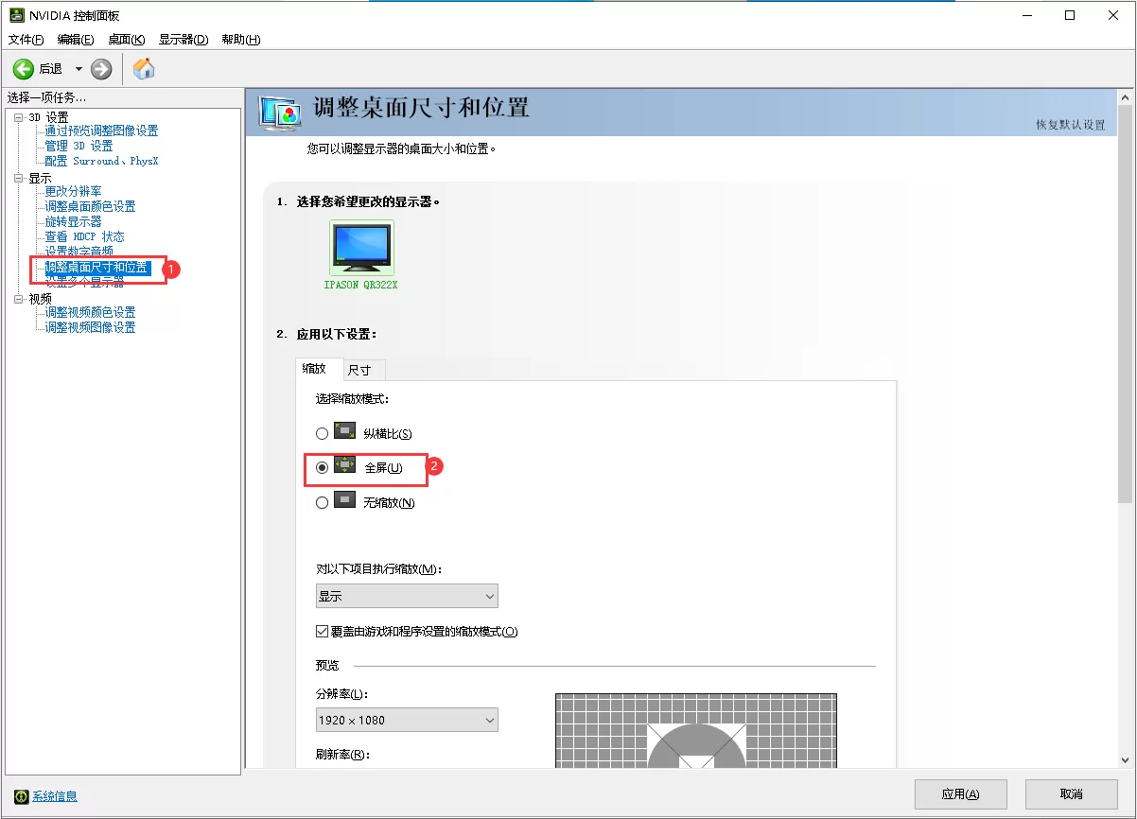Click the grayed forward navigation arrow

tap(100, 67)
